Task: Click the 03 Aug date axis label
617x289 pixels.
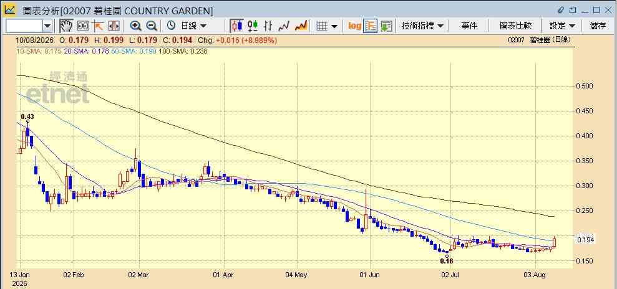Action: (x=535, y=275)
